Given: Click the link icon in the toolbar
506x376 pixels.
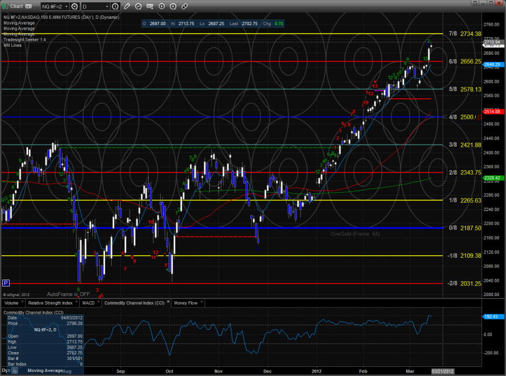Looking at the screenshot, I should (185, 6).
